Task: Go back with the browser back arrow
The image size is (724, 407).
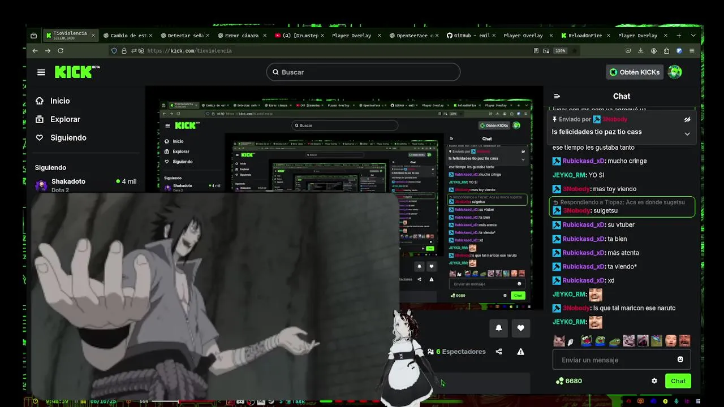Action: click(35, 51)
